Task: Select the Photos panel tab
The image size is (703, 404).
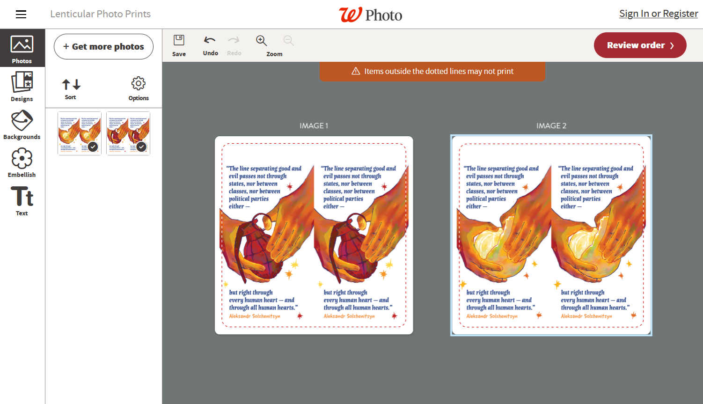Action: pyautogui.click(x=22, y=48)
